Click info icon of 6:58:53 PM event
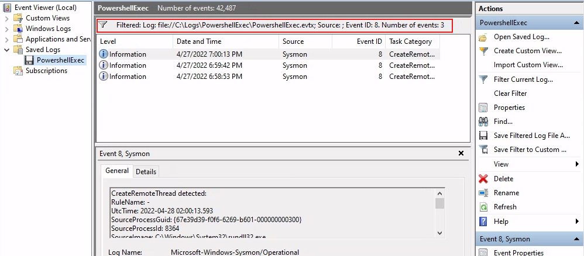584x256 pixels. [104, 77]
